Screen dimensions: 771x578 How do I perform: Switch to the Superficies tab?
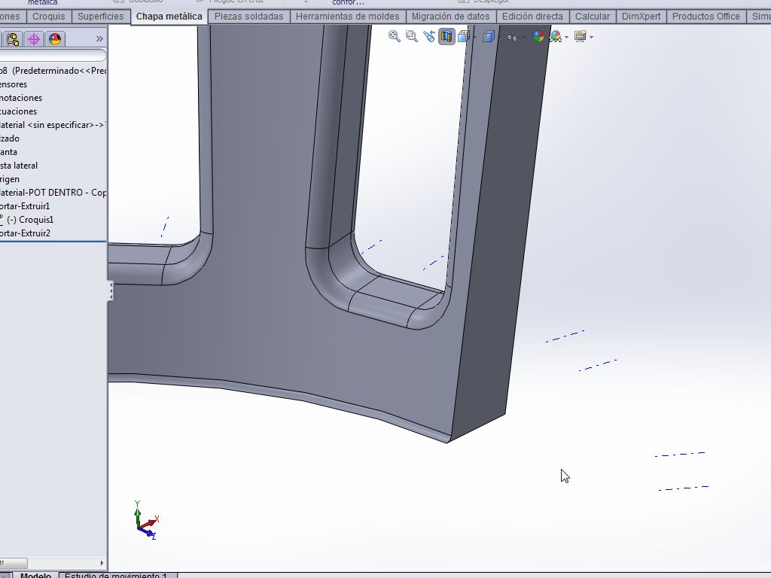point(100,17)
